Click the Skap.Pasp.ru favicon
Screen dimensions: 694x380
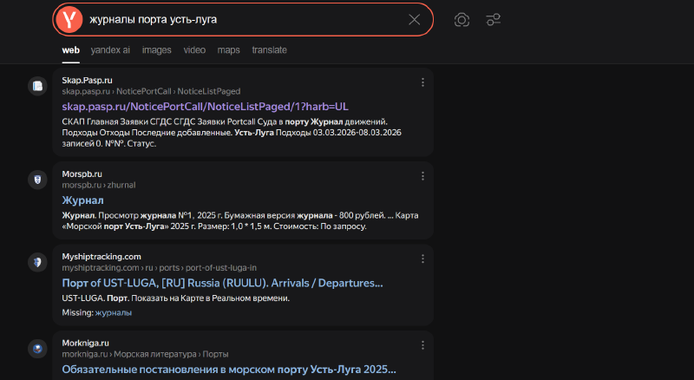(37, 85)
